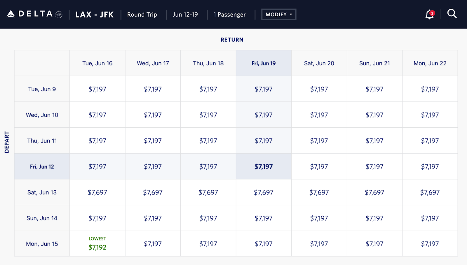The width and height of the screenshot is (467, 265).
Task: Click the Sat, Jun 13 row header
Action: (x=42, y=192)
